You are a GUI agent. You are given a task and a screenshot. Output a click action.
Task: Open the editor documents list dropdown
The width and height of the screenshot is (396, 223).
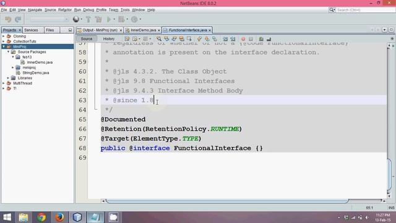click(x=384, y=30)
